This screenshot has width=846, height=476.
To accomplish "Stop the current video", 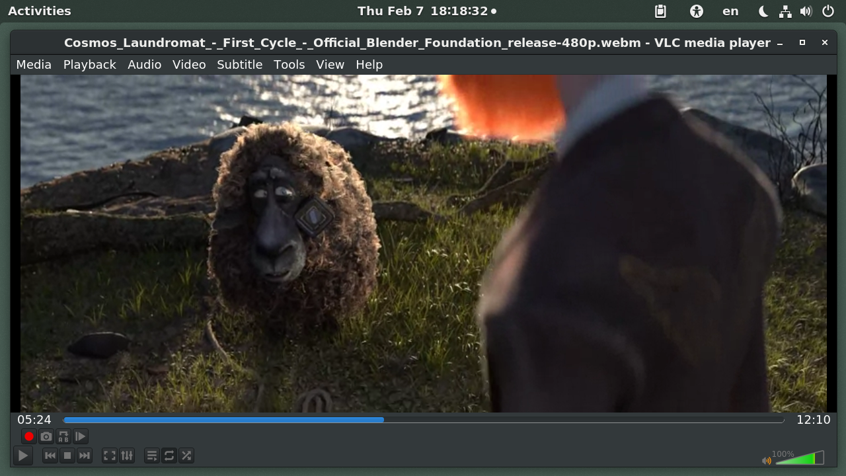I will click(x=67, y=455).
